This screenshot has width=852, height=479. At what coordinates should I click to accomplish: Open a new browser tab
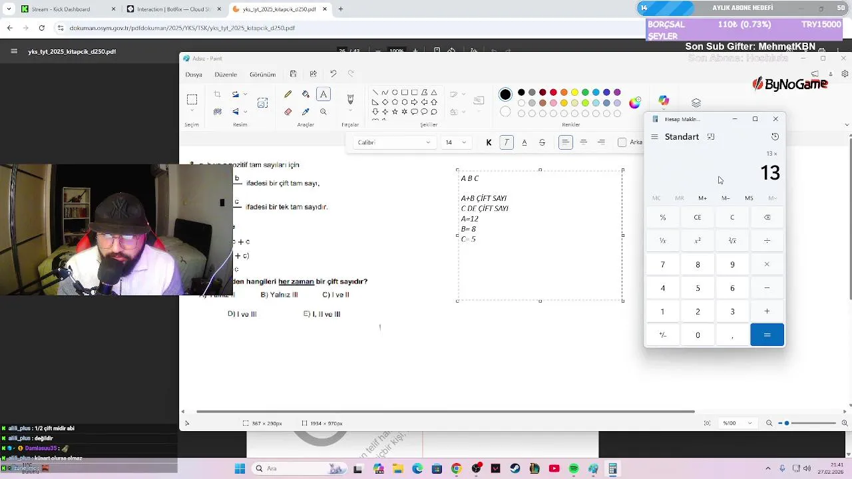coord(341,9)
